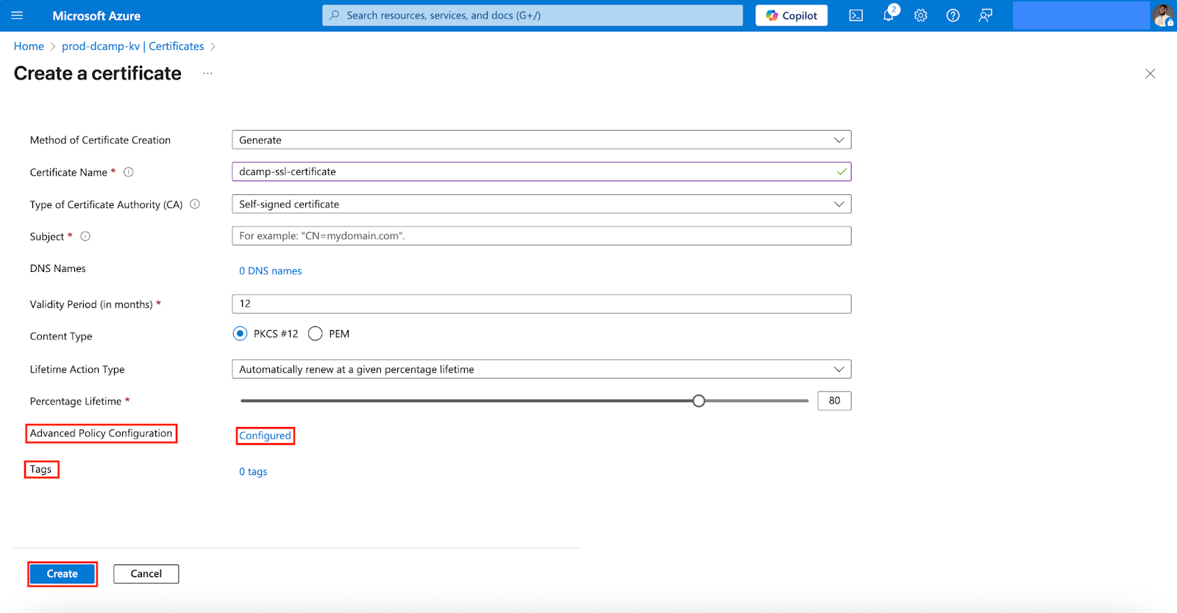
Task: Click the "Advanced Policy Configuration" label
Action: click(x=101, y=434)
